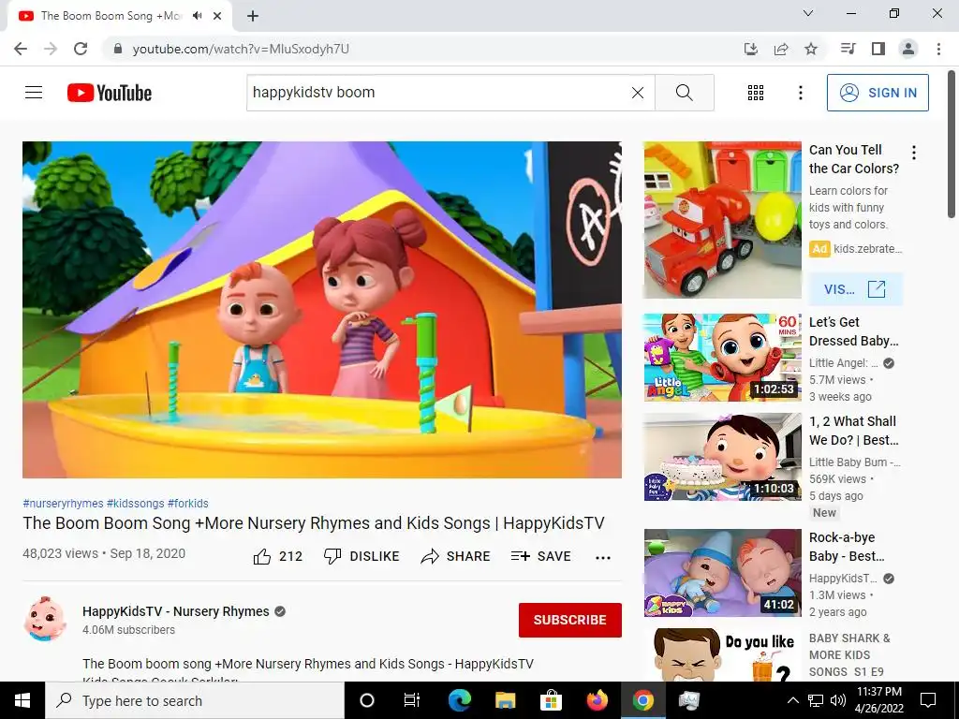Click the browser back arrow

tap(21, 49)
